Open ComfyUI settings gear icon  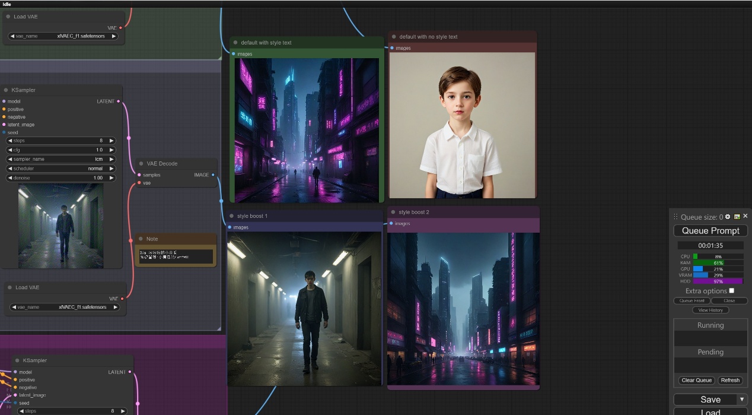[728, 217]
